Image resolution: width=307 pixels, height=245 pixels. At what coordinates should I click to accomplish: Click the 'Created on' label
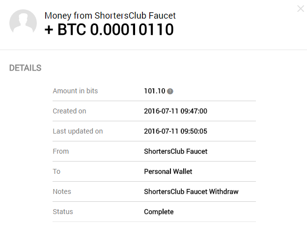[69, 111]
